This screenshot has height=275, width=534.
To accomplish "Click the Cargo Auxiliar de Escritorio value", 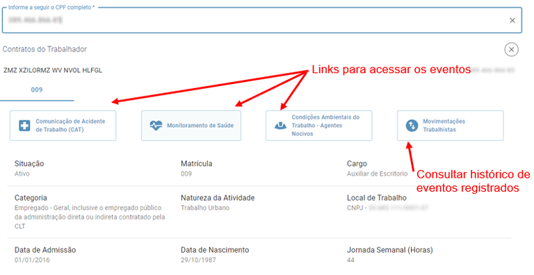I will click(x=378, y=174).
